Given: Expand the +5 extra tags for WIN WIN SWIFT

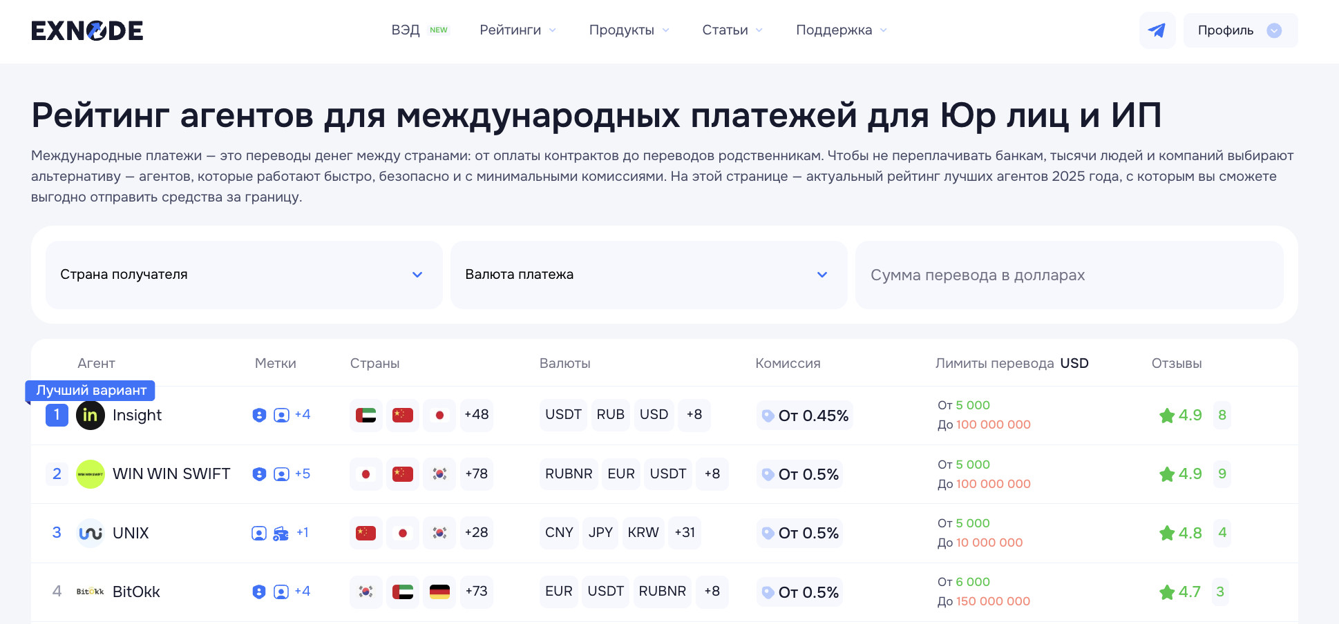Looking at the screenshot, I should point(303,474).
